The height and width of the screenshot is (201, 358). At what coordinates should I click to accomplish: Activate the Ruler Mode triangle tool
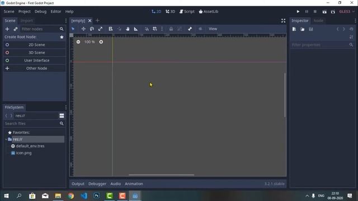[136, 29]
